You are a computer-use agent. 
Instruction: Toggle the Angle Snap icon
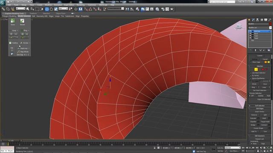pyautogui.click(x=90, y=9)
